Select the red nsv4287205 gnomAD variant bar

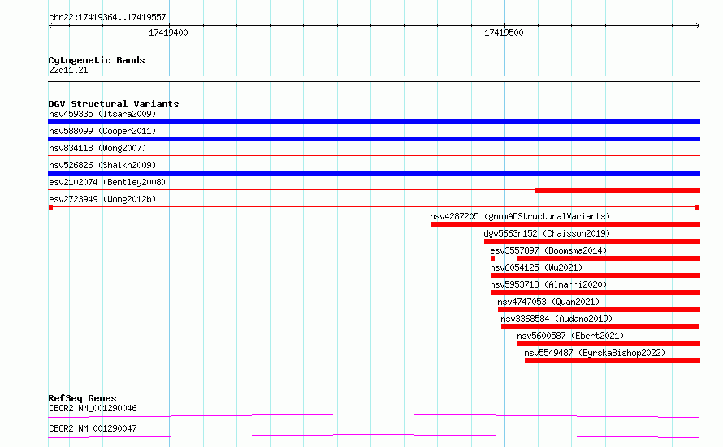(565, 224)
